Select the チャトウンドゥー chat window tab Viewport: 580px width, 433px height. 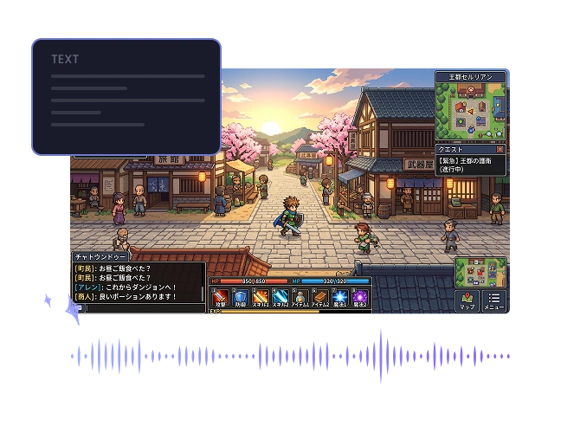click(100, 256)
